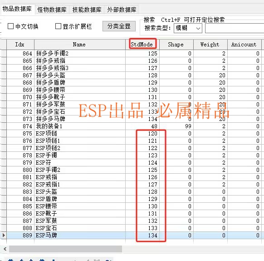
Task: Select the 拼多多盾牌 name cell
Action: click(x=80, y=83)
